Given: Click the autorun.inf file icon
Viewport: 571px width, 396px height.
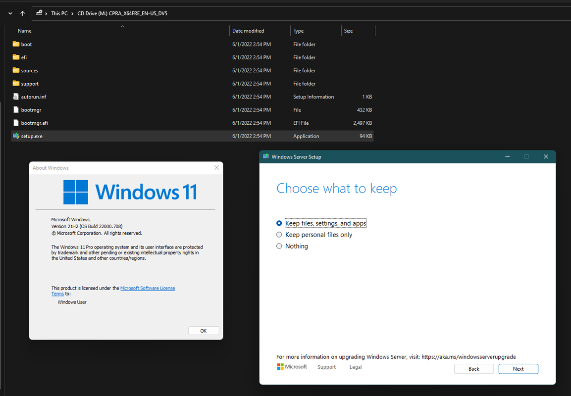Looking at the screenshot, I should click(x=16, y=97).
